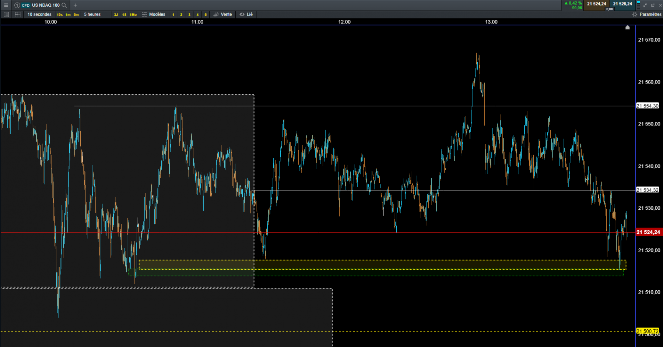This screenshot has width=663, height=347.
Task: Load chart template 3
Action: 189,15
